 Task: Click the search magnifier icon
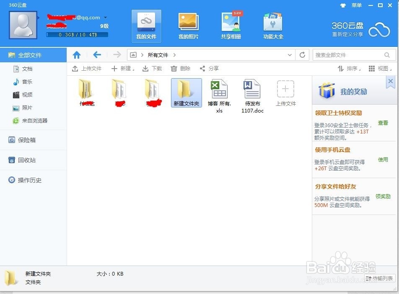[x=387, y=55]
